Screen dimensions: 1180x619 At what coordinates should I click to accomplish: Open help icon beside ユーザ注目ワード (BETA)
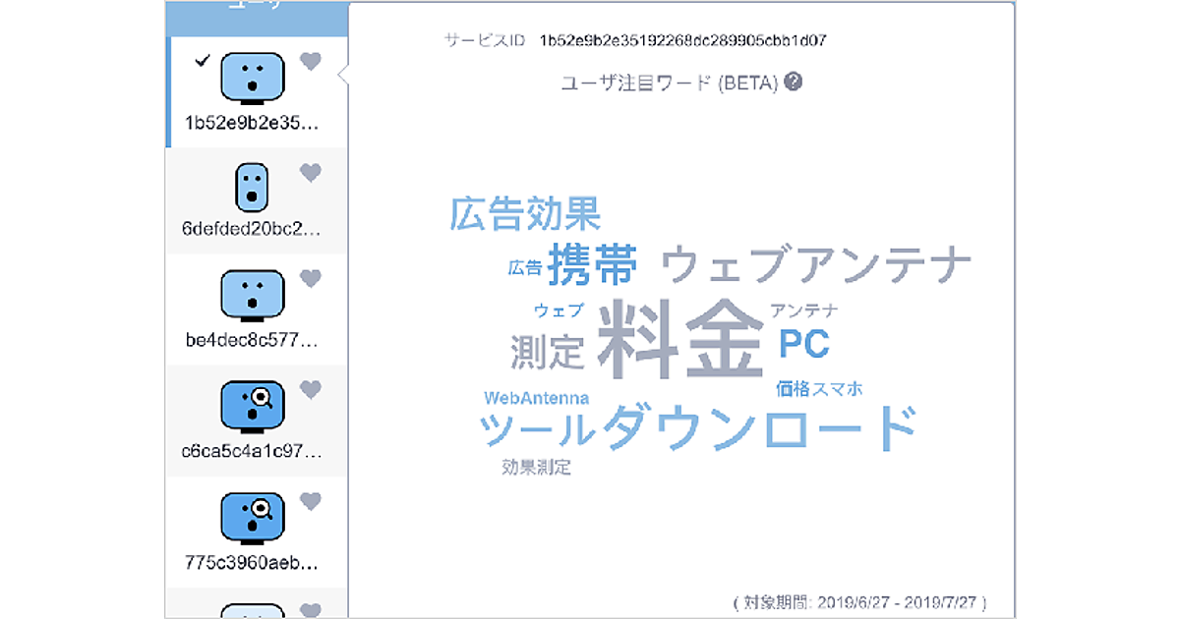[x=794, y=82]
